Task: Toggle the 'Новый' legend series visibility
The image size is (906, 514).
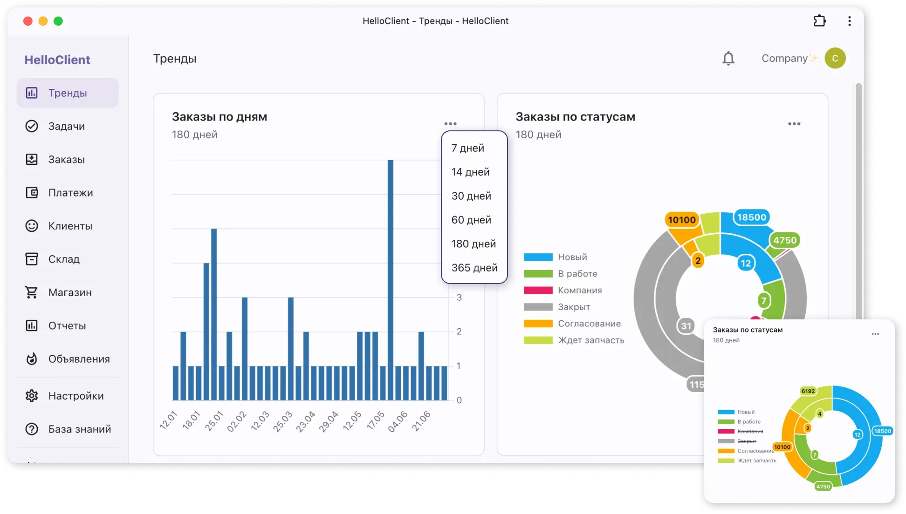Action: pos(572,257)
